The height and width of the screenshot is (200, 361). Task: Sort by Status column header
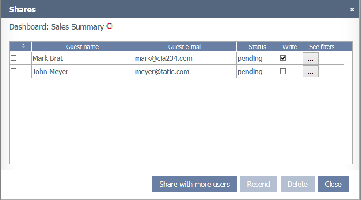point(257,47)
